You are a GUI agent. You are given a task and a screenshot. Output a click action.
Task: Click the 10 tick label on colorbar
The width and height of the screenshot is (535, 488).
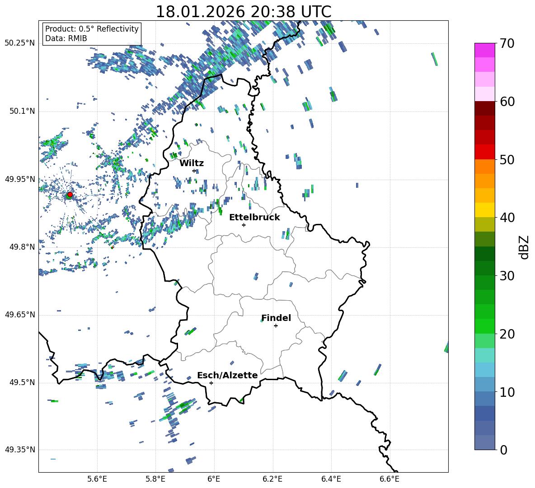[507, 392]
